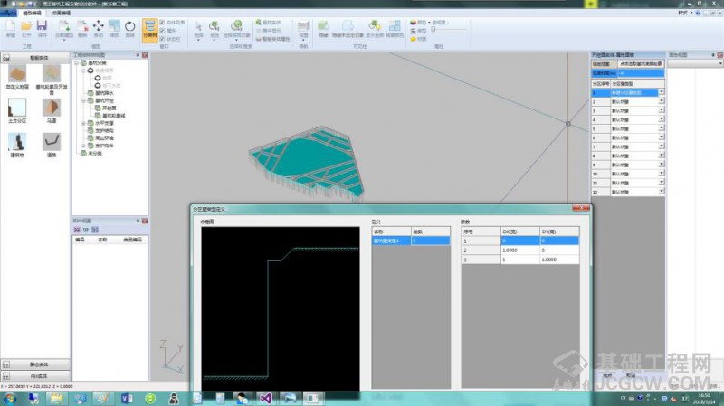Toggle the 构件列表 checkbox

click(162, 21)
